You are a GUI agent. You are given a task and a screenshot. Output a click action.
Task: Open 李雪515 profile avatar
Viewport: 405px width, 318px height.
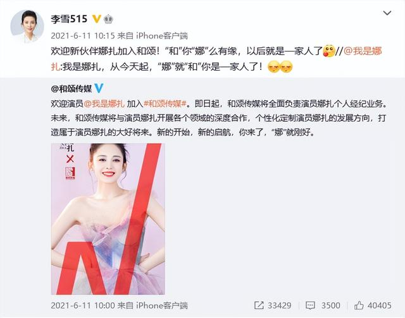[27, 26]
